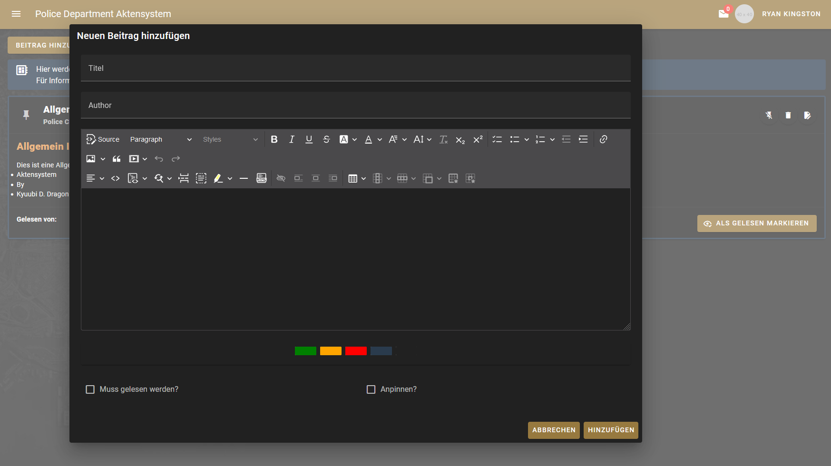The image size is (831, 466).
Task: Expand the font color dropdown arrow
Action: click(x=380, y=139)
